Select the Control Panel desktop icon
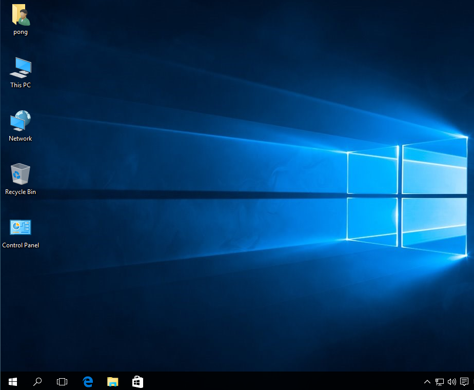Viewport: 474px width, 390px height. 21,227
